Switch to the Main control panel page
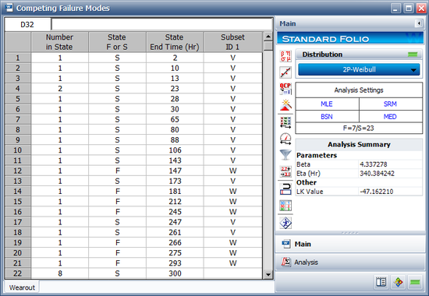 tap(350, 244)
